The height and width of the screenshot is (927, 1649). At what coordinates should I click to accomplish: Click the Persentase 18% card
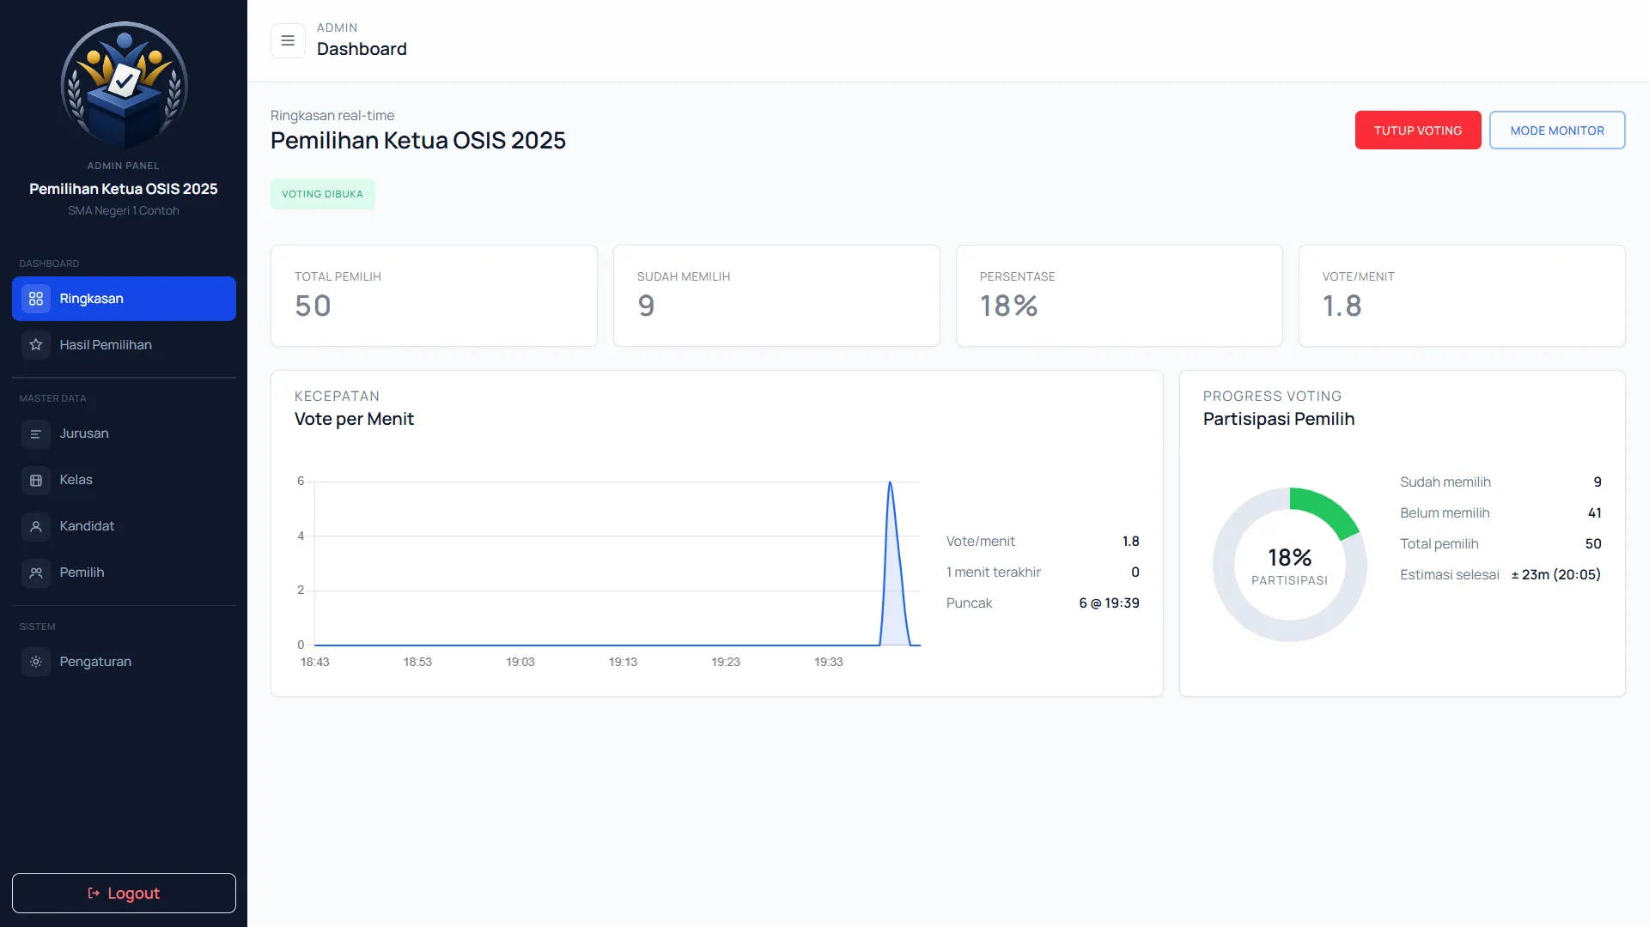pos(1119,296)
